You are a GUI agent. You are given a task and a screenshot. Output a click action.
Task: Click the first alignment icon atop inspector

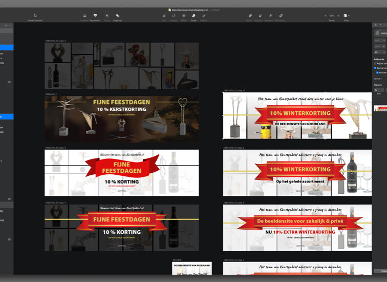pos(375,25)
